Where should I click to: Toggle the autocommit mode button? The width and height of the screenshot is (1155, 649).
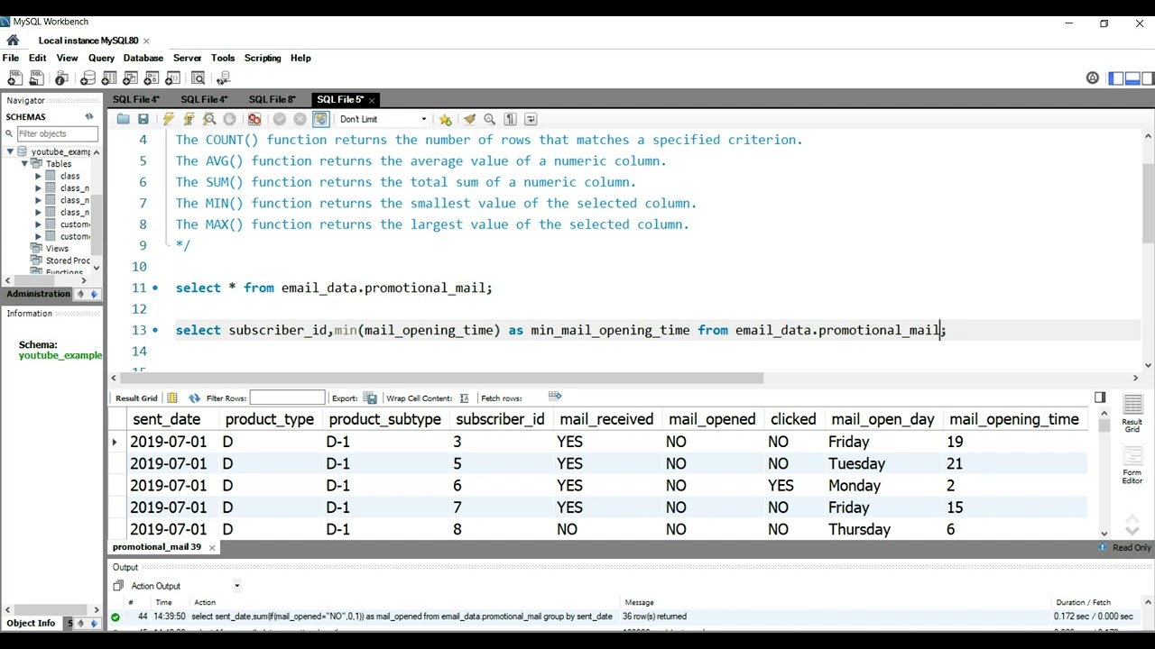321,119
